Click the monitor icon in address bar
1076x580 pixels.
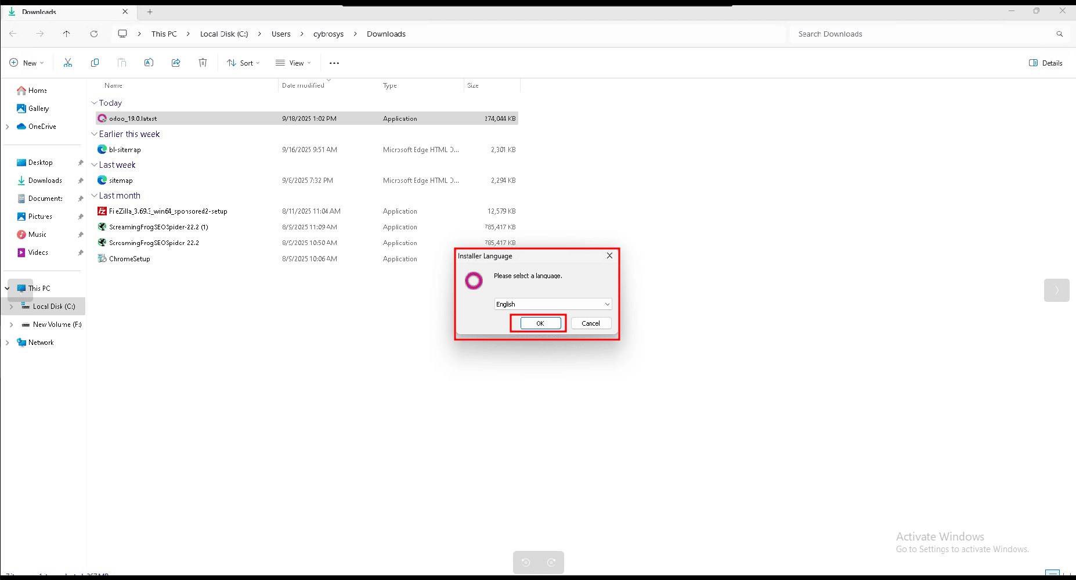click(122, 34)
